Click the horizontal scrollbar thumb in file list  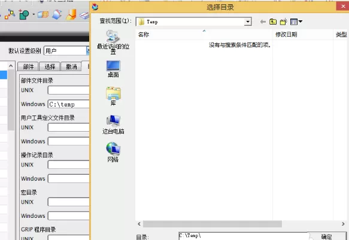pyautogui.click(x=213, y=224)
